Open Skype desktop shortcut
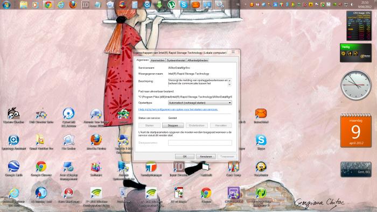 point(261,142)
